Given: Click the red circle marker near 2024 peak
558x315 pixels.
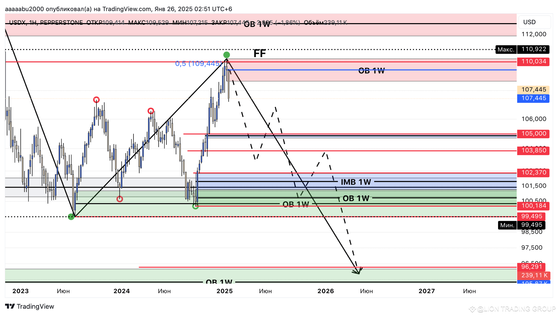Looking at the screenshot, I should pyautogui.click(x=151, y=111).
